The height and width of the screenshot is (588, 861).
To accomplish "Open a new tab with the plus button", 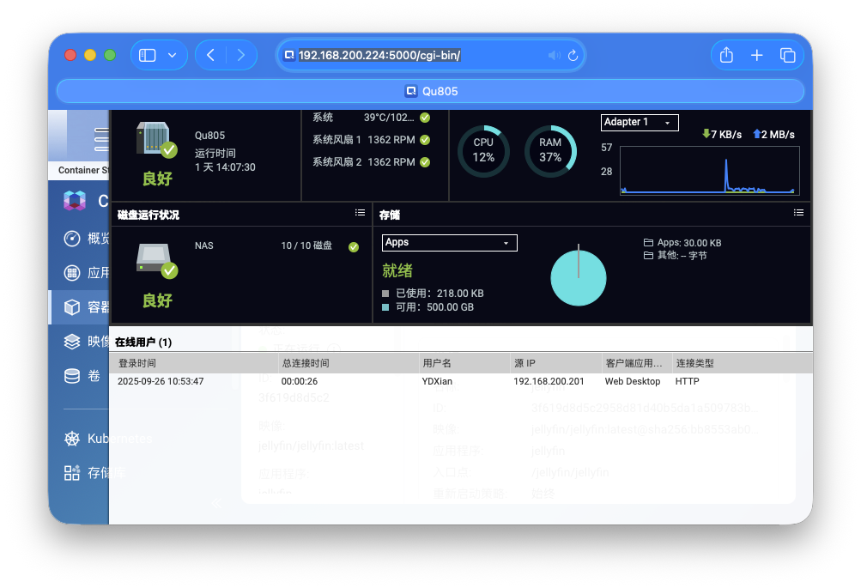I will click(x=756, y=55).
